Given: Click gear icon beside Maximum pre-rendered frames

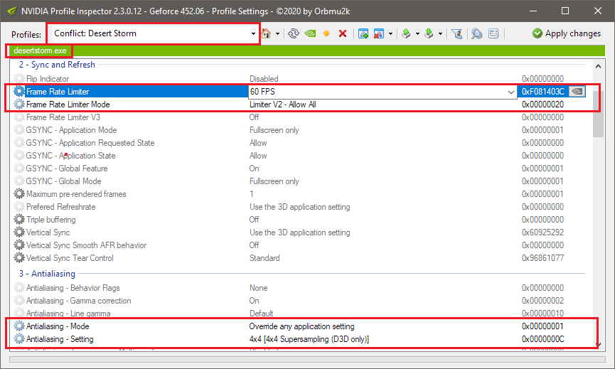Looking at the screenshot, I should 18,193.
